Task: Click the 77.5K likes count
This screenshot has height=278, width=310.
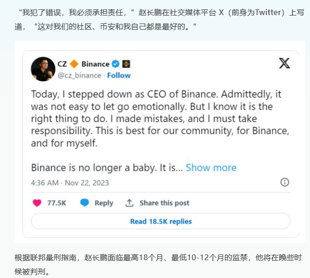Action: click(x=57, y=203)
